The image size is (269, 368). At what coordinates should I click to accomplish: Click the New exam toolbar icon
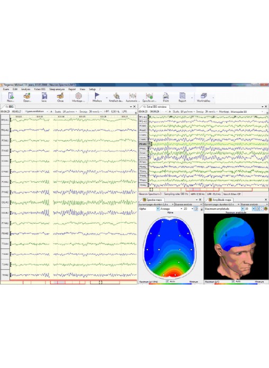pos(11,97)
